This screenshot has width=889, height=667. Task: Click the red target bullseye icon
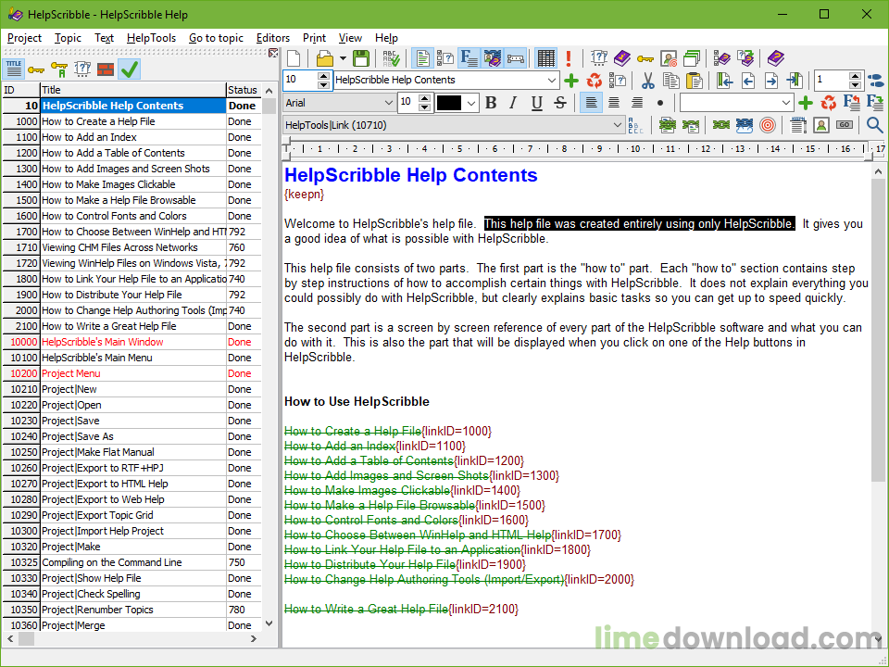767,125
